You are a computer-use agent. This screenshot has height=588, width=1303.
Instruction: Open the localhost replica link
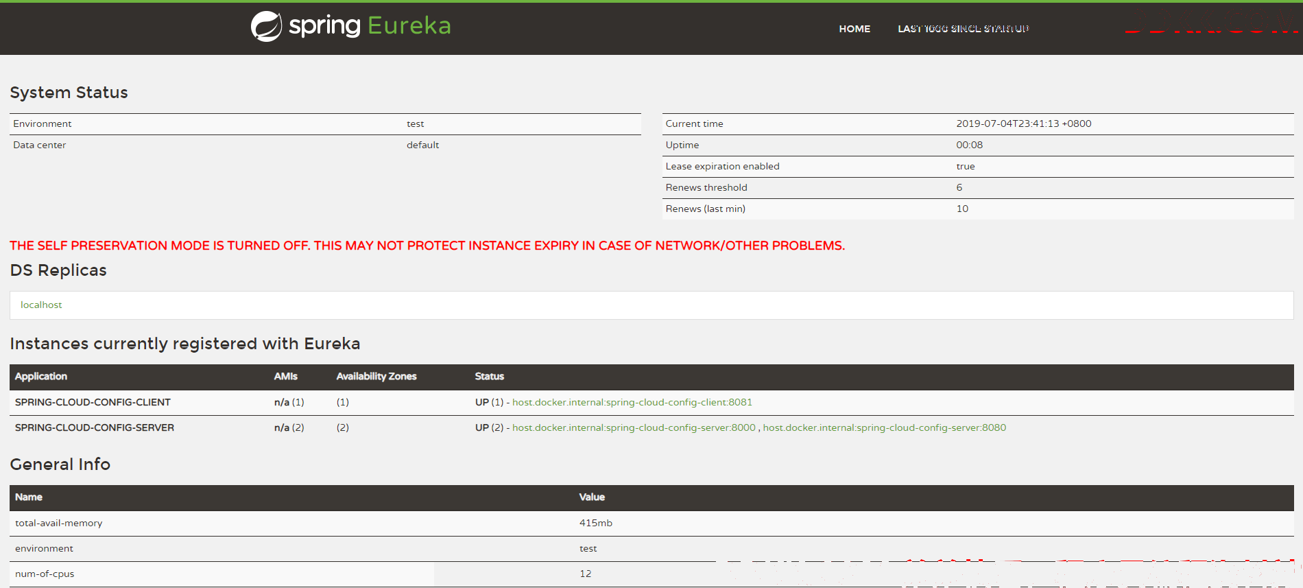click(41, 305)
